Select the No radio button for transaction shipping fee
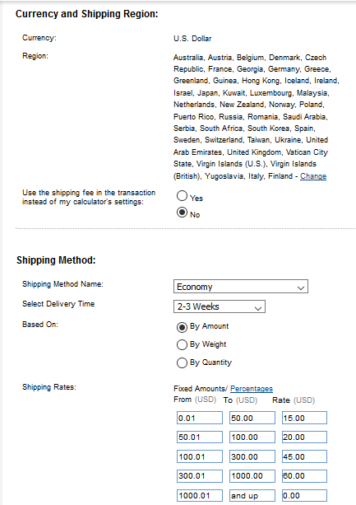 (182, 213)
